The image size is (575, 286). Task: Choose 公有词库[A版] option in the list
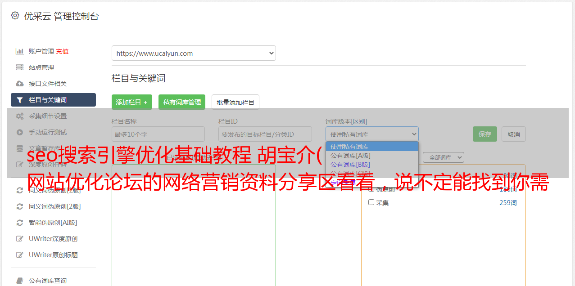[x=372, y=156]
